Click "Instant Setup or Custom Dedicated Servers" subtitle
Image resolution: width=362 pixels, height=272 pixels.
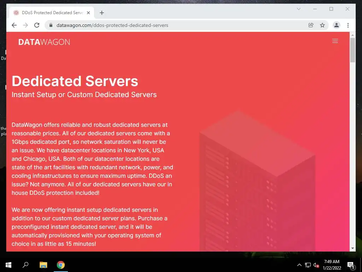tap(84, 95)
